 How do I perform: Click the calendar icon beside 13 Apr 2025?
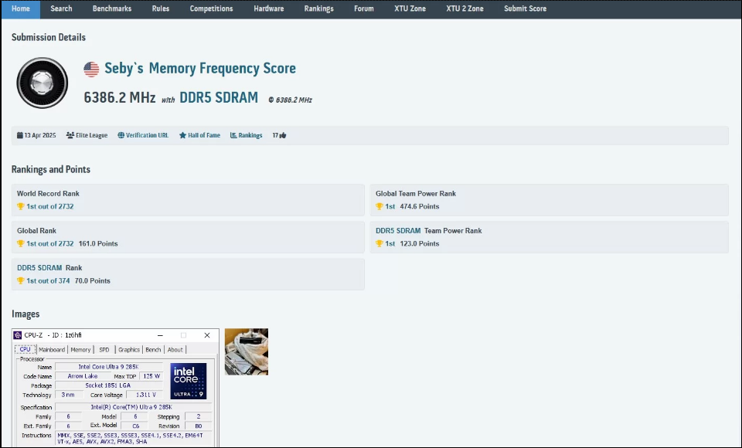[x=20, y=135]
